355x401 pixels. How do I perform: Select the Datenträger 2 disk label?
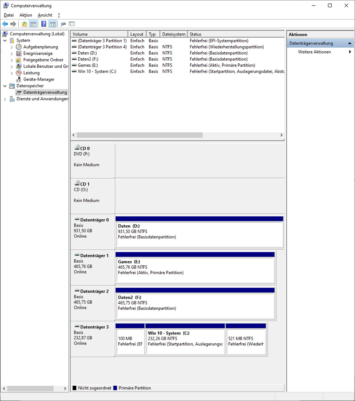pos(92,304)
